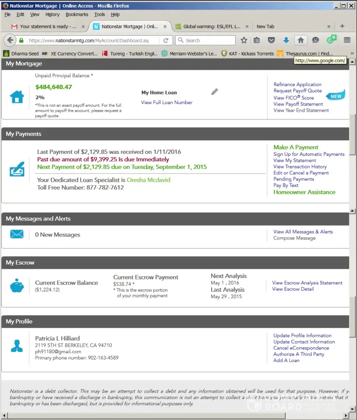357x420 pixels.
Task: Close the Nationstar Mortgage tab
Action: 165,26
